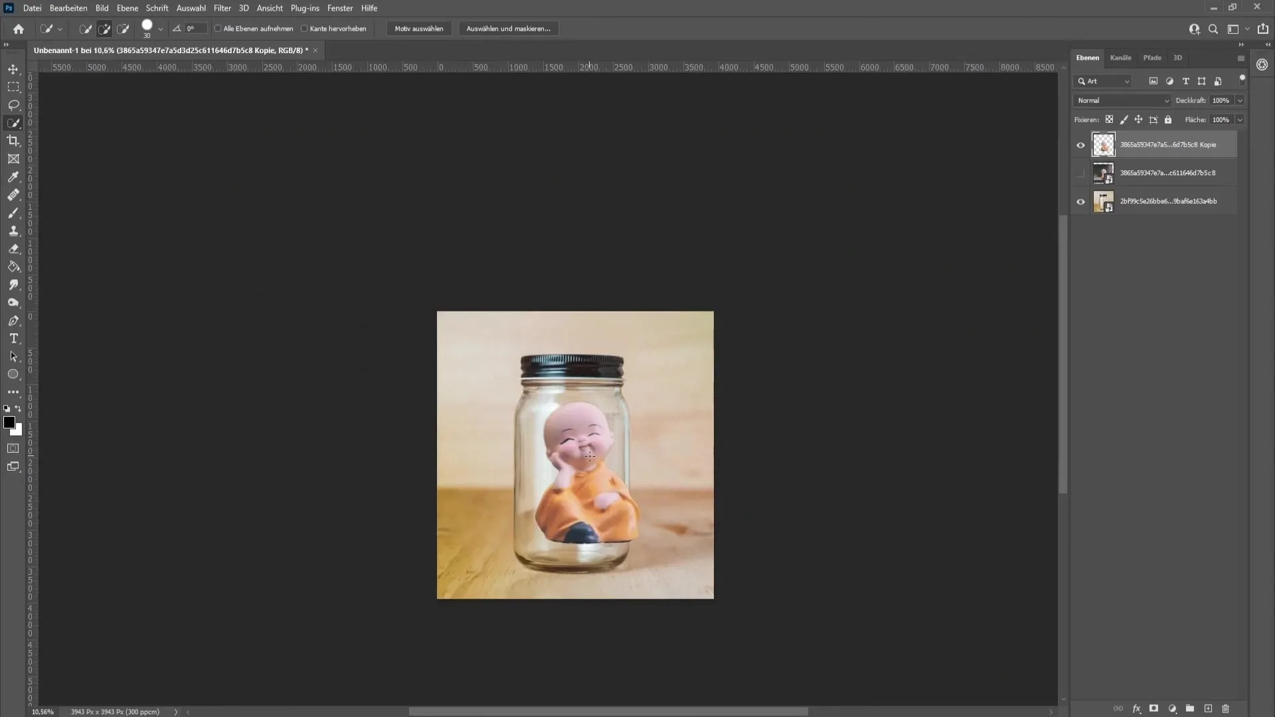Select the Paint Bucket tool
1275x717 pixels.
(13, 266)
